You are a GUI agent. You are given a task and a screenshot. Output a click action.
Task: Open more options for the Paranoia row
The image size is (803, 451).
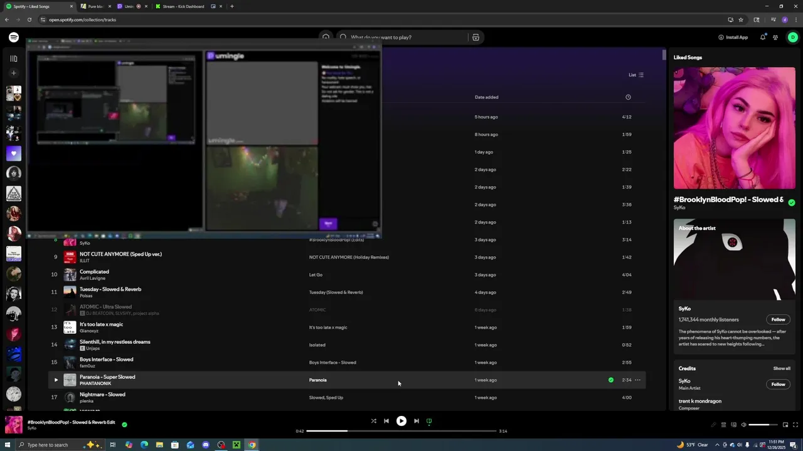637,380
